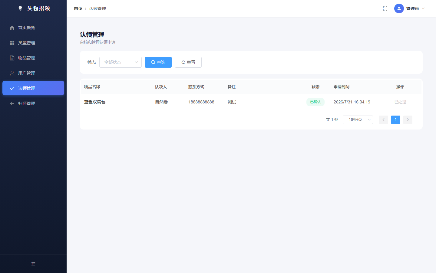Click the 认领管理 breadcrumb text

point(97,8)
